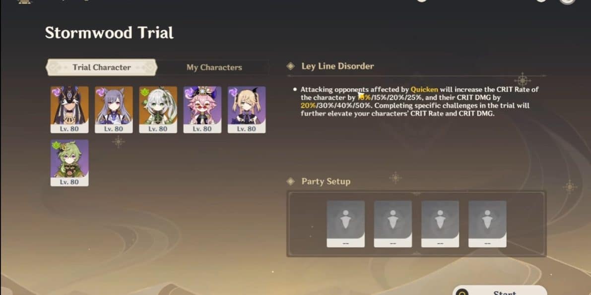
Task: Switch to the Trial Character tab
Action: pyautogui.click(x=101, y=67)
